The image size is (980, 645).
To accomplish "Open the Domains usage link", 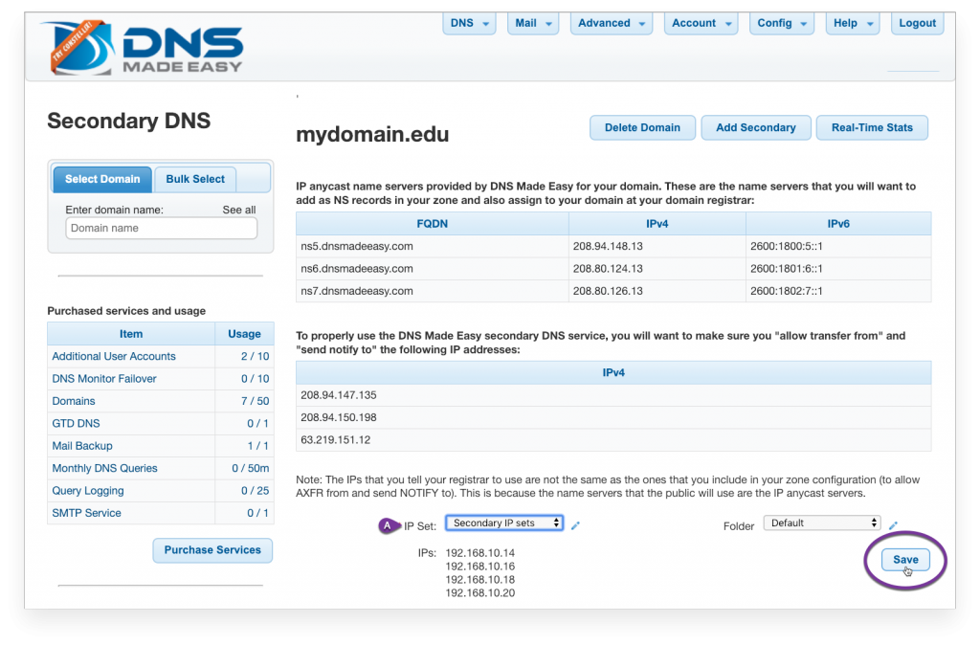I will click(74, 401).
